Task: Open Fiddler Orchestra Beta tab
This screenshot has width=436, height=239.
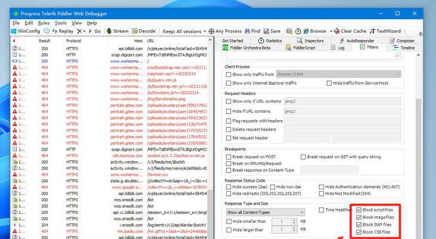Action: [246, 48]
